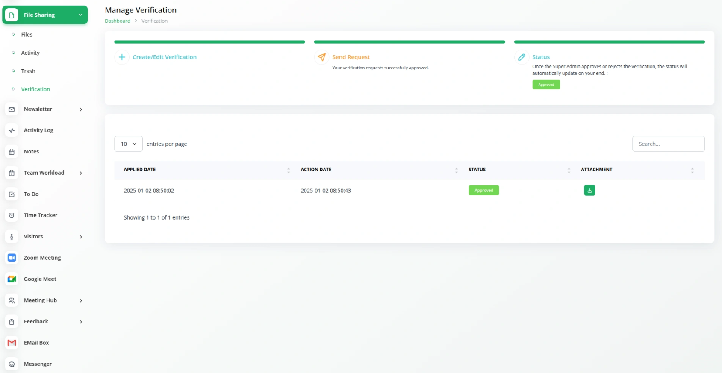Click the Send Request heading
Viewport: 722px width, 373px height.
[351, 57]
